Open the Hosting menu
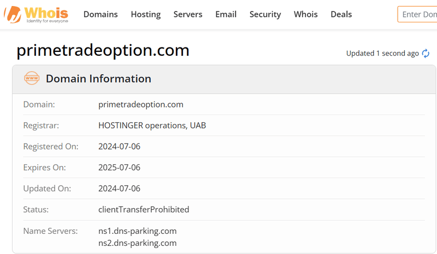This screenshot has height=254, width=437. 146,14
